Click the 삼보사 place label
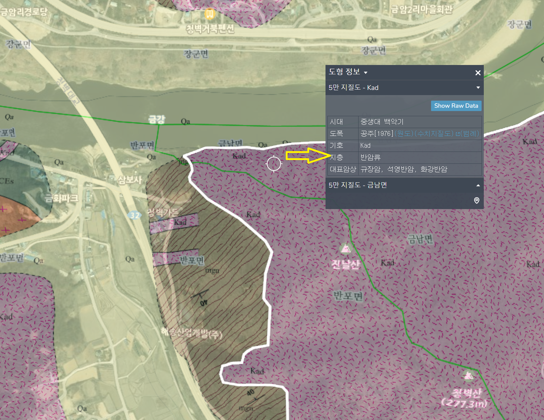544x420 pixels. point(130,180)
